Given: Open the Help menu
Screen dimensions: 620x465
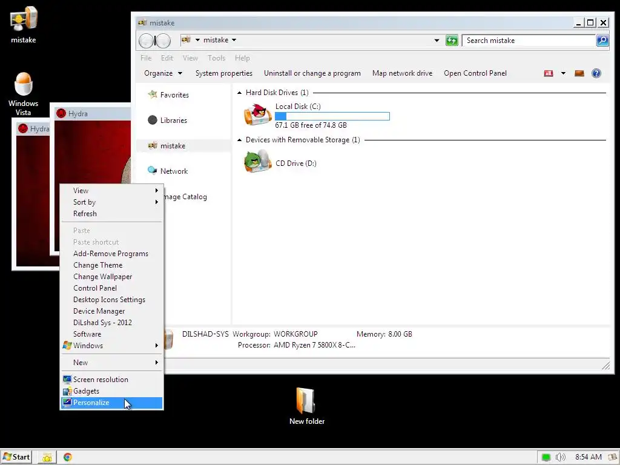Looking at the screenshot, I should (x=242, y=58).
